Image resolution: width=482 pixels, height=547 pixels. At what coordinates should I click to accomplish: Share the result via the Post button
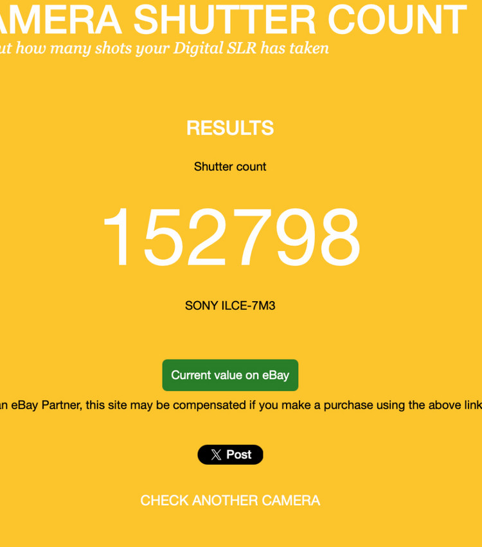(x=230, y=455)
